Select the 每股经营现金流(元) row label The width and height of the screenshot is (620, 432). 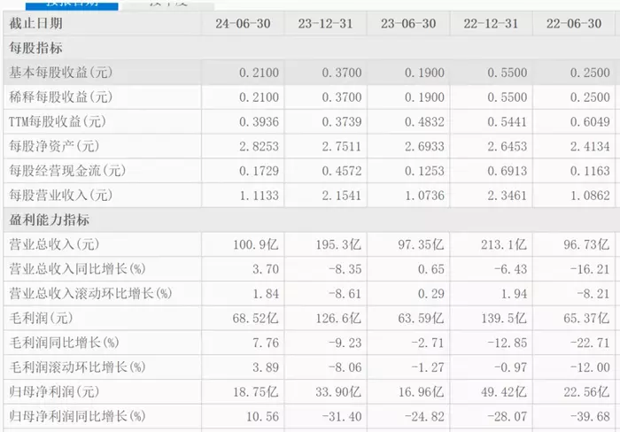[x=67, y=170]
